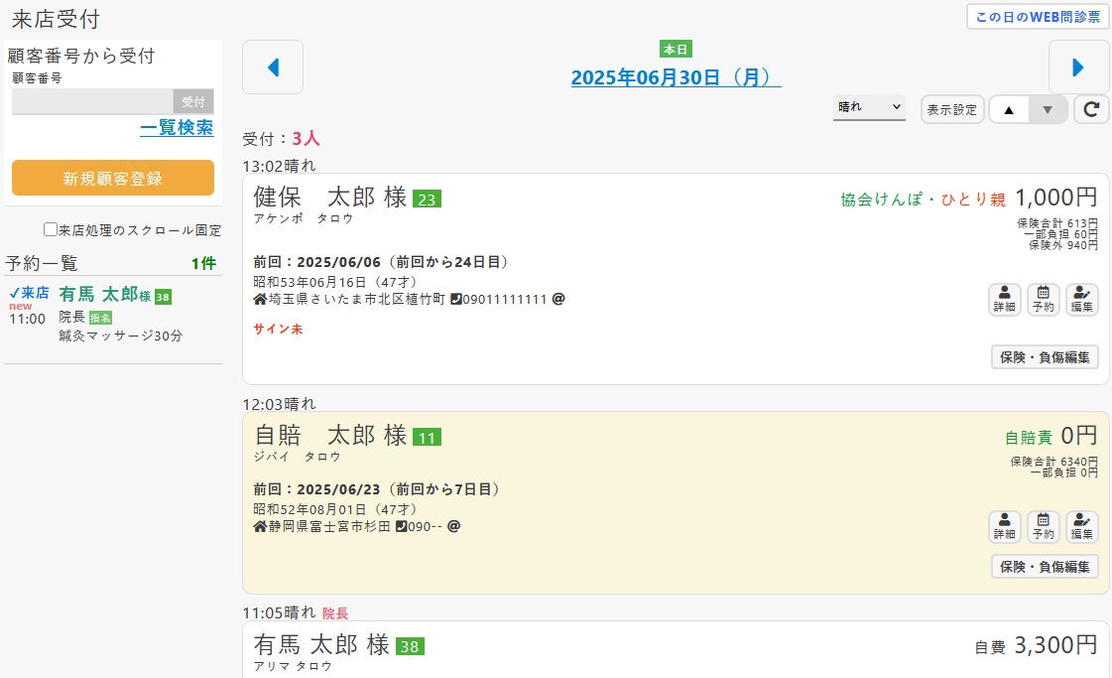Viewport: 1112px width, 678px height.
Task: Click 編集 icon for 自賠 太郎
Action: tap(1081, 527)
